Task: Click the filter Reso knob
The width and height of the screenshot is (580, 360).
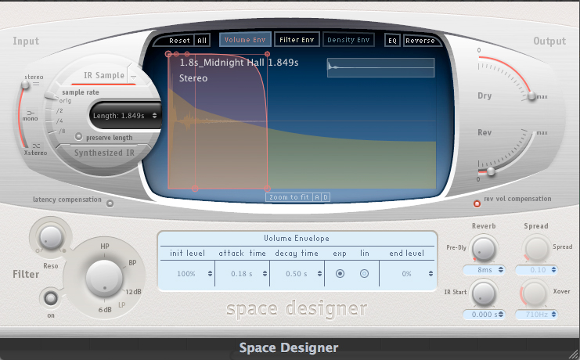Action: tap(51, 237)
